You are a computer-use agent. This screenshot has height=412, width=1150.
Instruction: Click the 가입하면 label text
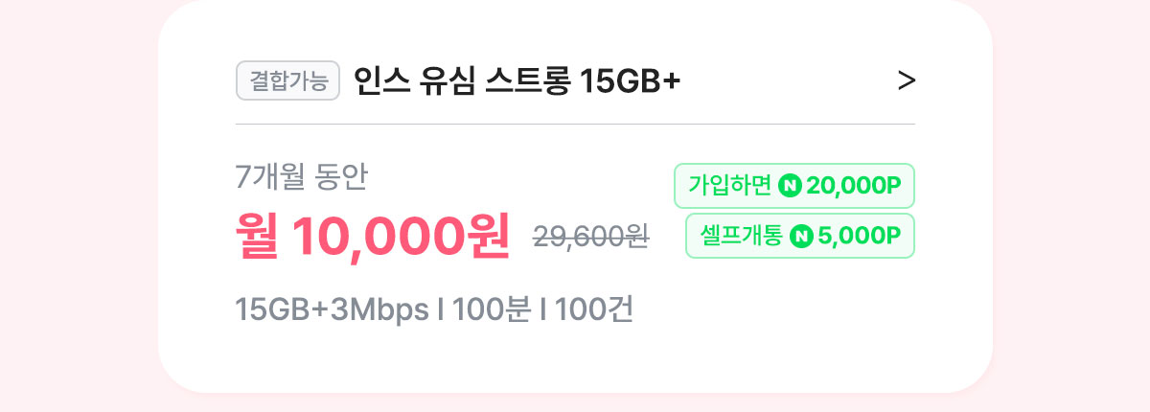click(729, 186)
